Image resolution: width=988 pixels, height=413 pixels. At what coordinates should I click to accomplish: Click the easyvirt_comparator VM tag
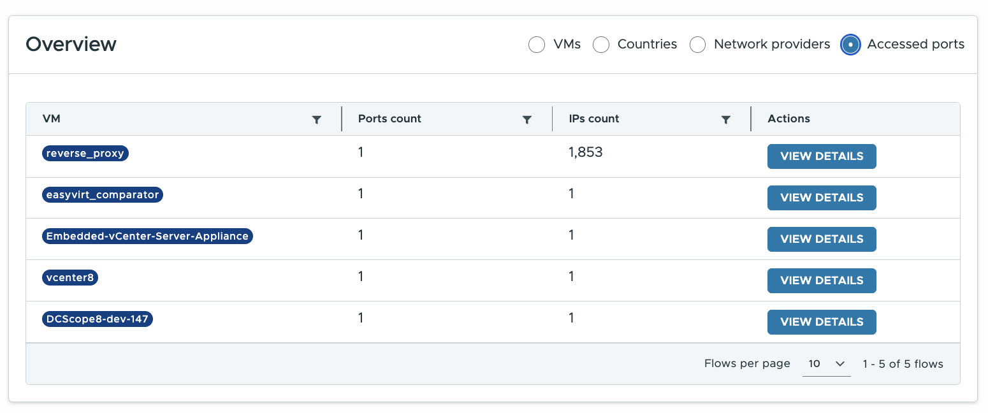(x=103, y=195)
